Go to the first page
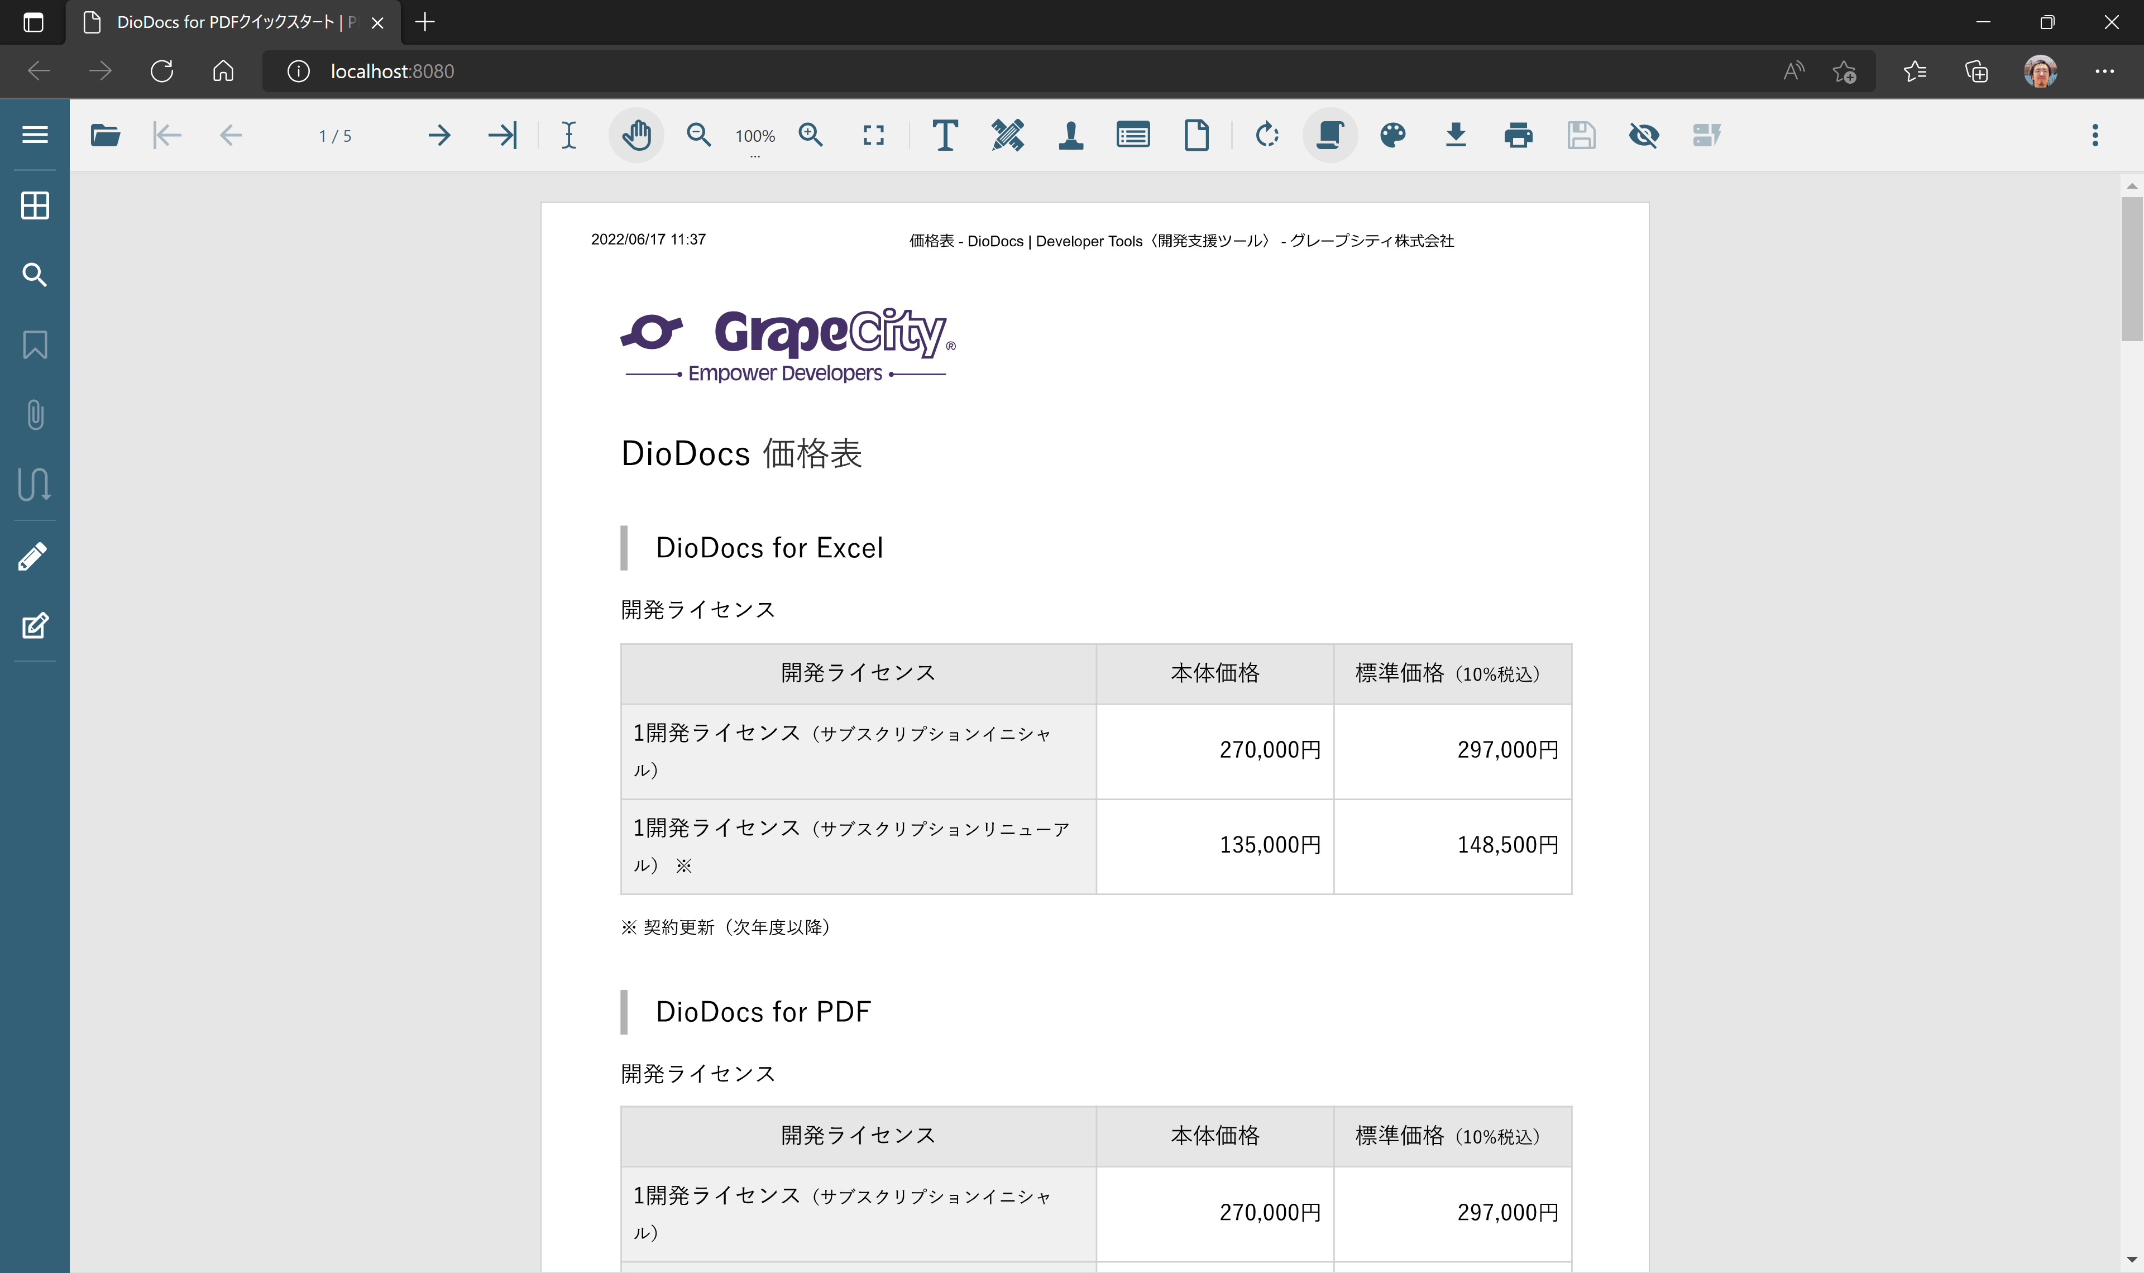Image resolution: width=2144 pixels, height=1273 pixels. tap(167, 135)
